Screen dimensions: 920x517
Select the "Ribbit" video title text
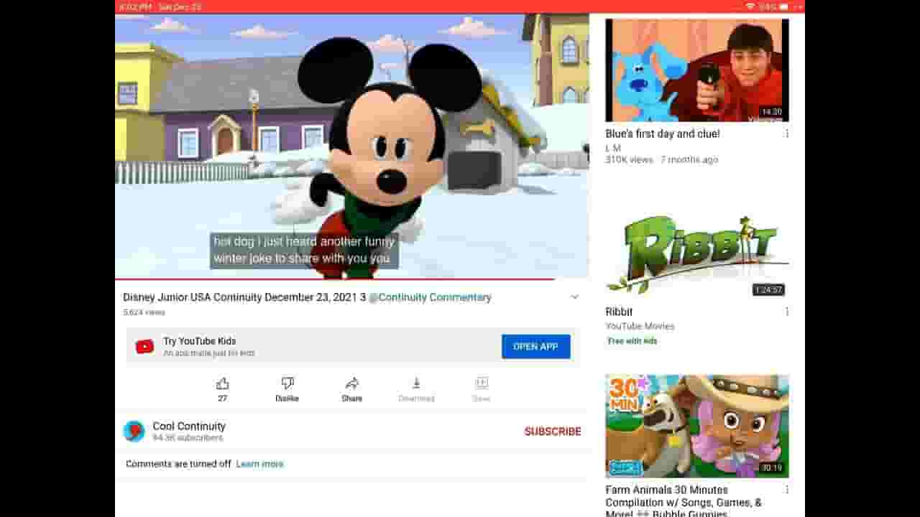[619, 312]
